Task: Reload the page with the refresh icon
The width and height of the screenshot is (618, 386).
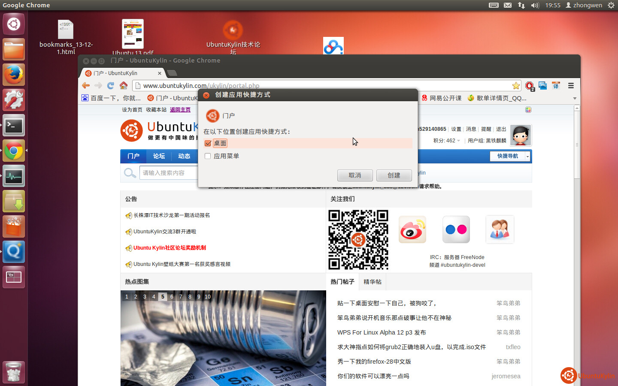Action: click(x=111, y=85)
